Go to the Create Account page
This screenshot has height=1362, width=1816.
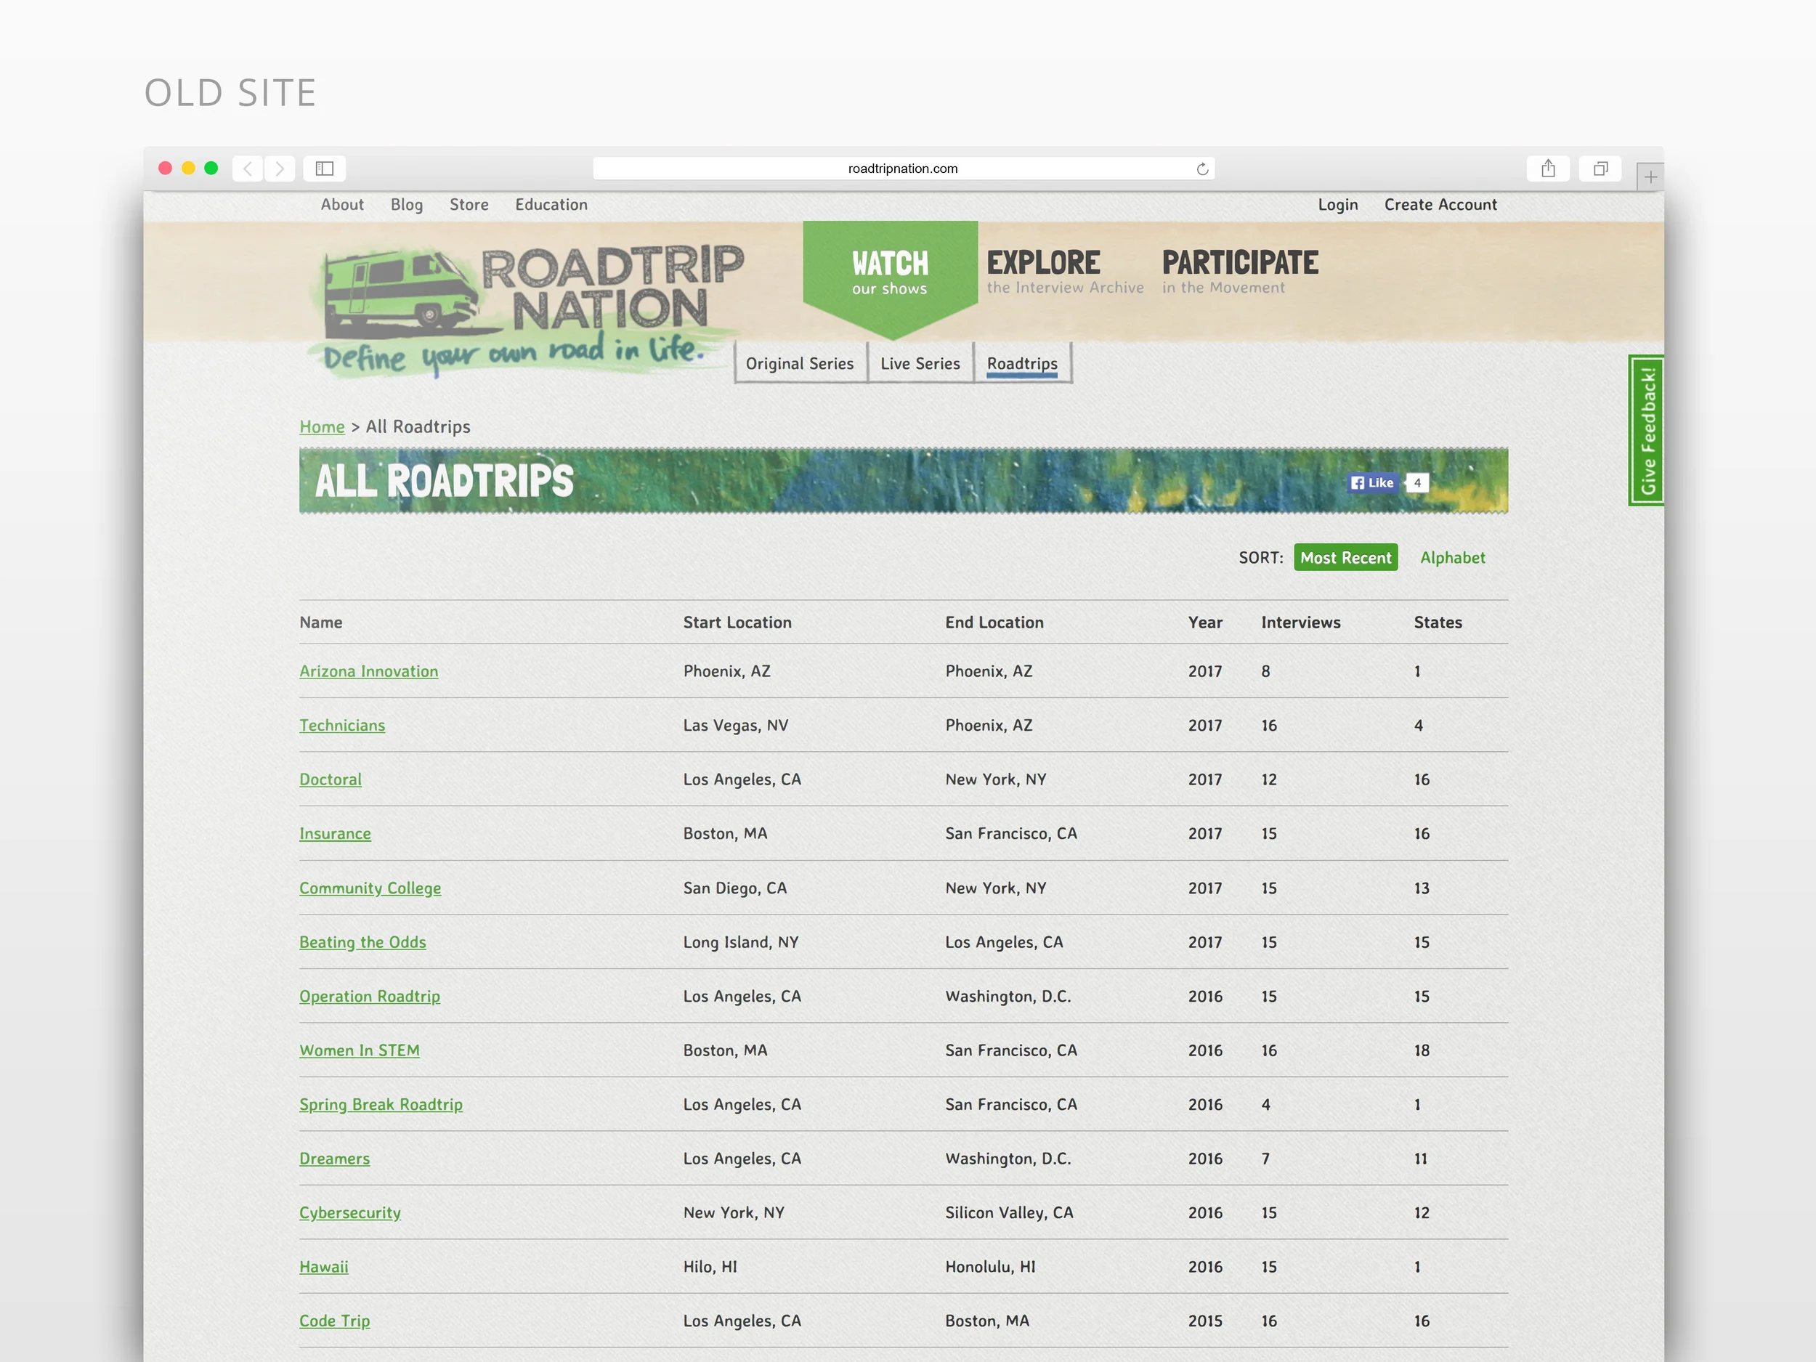(x=1440, y=204)
